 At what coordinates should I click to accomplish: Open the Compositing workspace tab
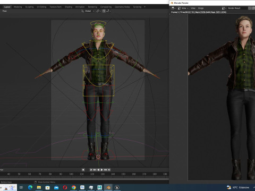[x=106, y=7]
